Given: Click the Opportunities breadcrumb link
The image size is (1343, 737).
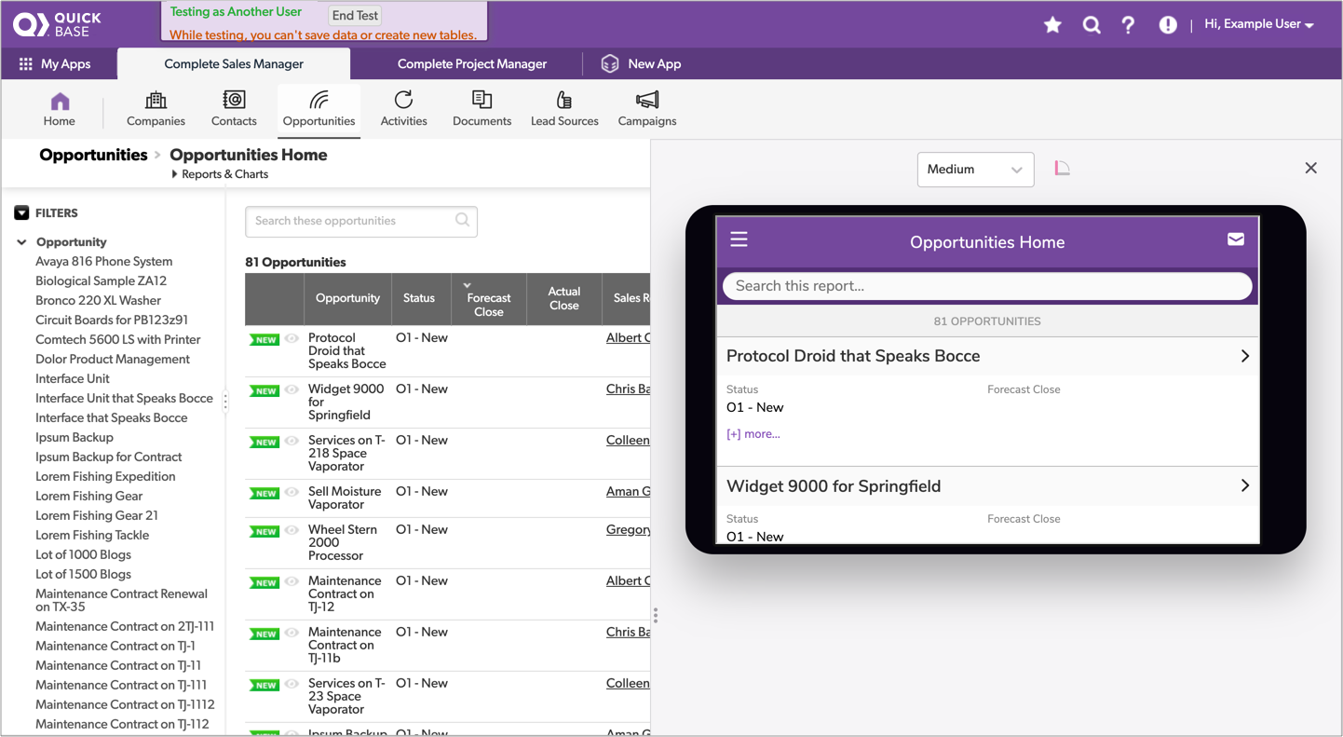Looking at the screenshot, I should click(x=93, y=155).
